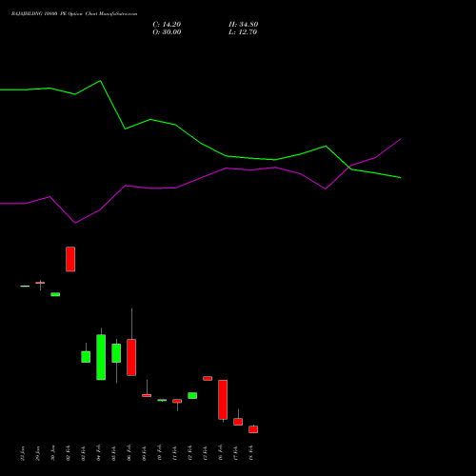Click the 10 Feb date label
The image size is (476, 476).
(159, 453)
